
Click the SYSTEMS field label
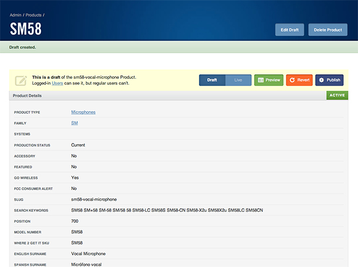point(22,134)
